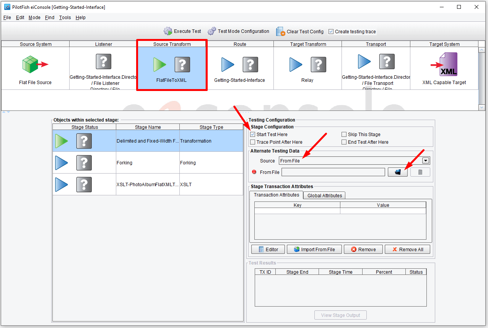The image size is (488, 328).
Task: Click green play arrow in Delimited row
Action: coord(62,141)
